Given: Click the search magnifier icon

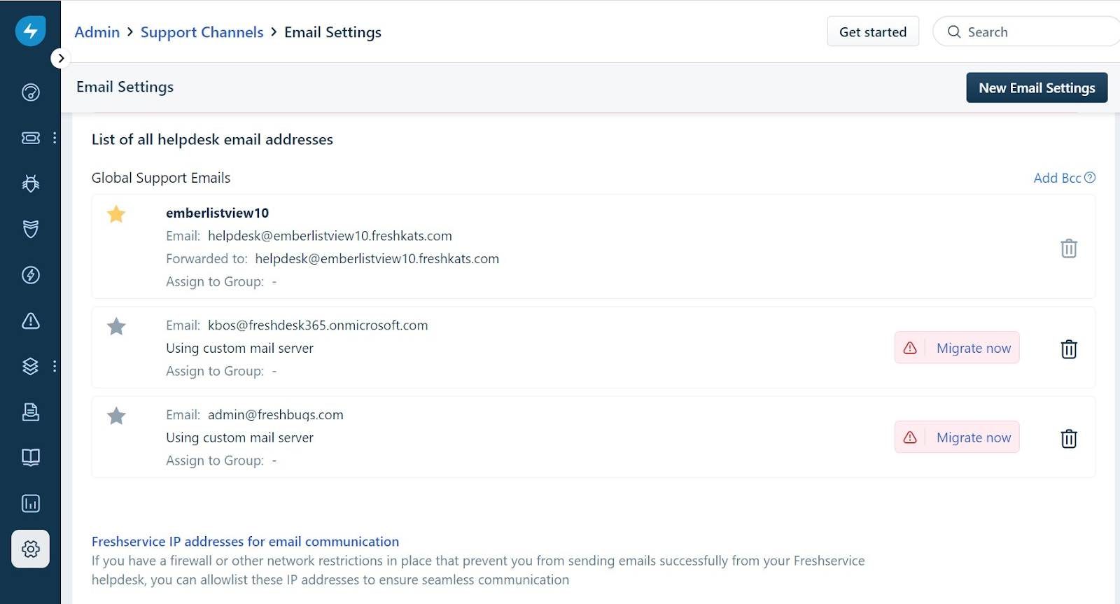Looking at the screenshot, I should coord(954,31).
